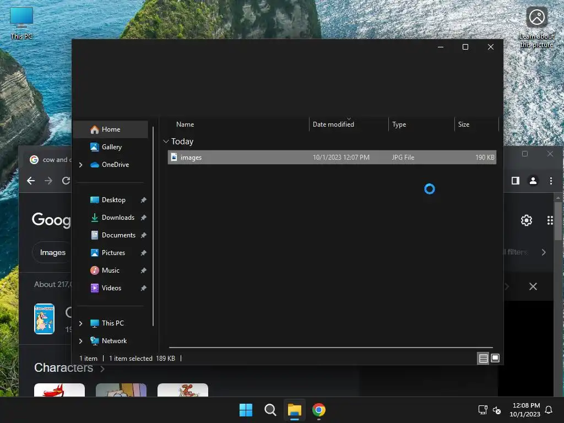Screen dimensions: 564x423
Task: Select Network in the sidebar
Action: [x=114, y=341]
